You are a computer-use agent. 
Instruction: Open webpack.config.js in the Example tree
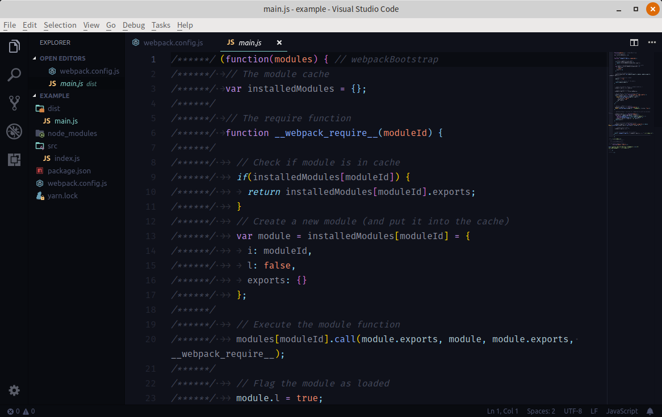coord(77,183)
